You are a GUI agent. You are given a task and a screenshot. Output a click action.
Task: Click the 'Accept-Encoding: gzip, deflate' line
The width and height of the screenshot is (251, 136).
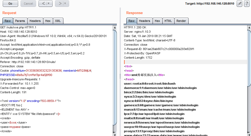(20, 58)
